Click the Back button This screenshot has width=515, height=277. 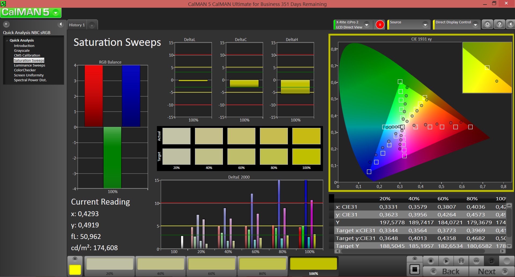click(x=446, y=271)
